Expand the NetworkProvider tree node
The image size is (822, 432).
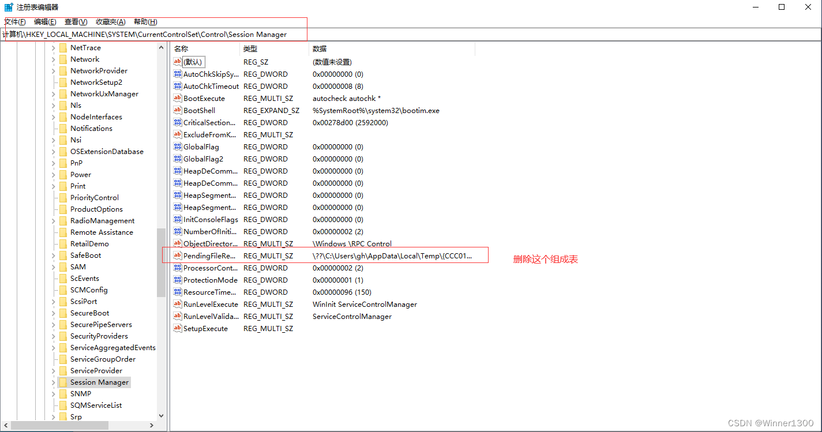click(54, 71)
